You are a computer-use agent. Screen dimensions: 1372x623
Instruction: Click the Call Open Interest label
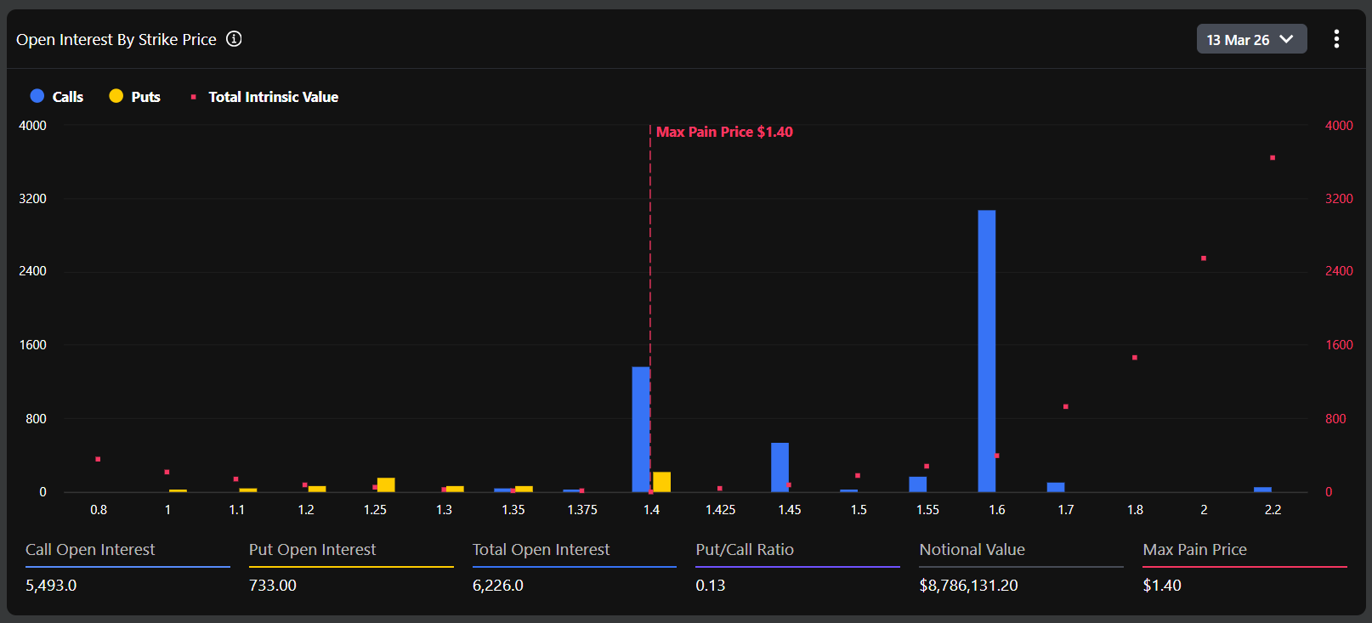[x=90, y=550]
